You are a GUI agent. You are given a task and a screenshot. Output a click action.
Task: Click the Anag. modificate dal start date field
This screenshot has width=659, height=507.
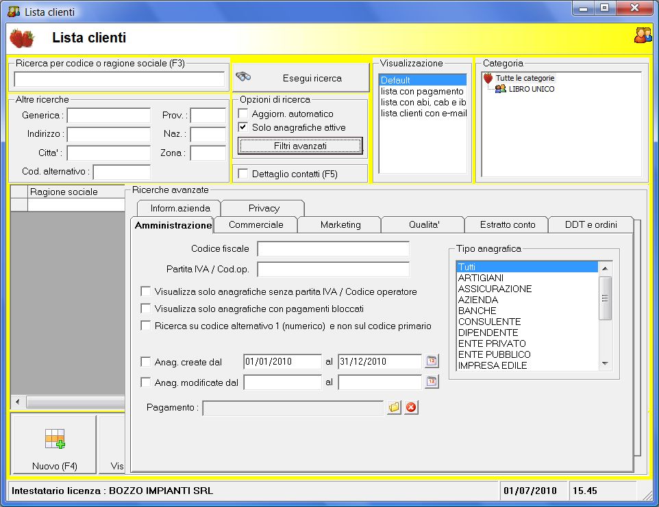pyautogui.click(x=282, y=382)
